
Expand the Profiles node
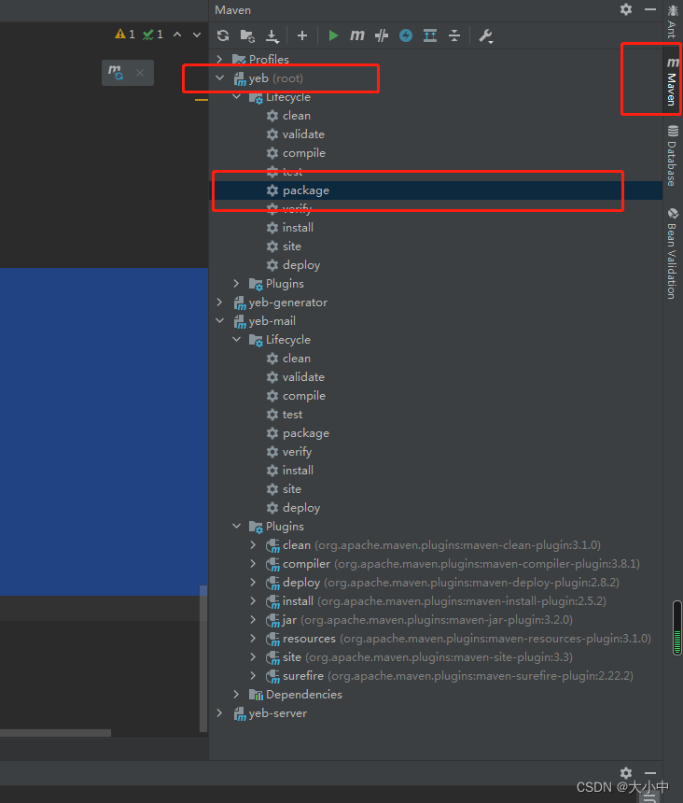[x=219, y=59]
